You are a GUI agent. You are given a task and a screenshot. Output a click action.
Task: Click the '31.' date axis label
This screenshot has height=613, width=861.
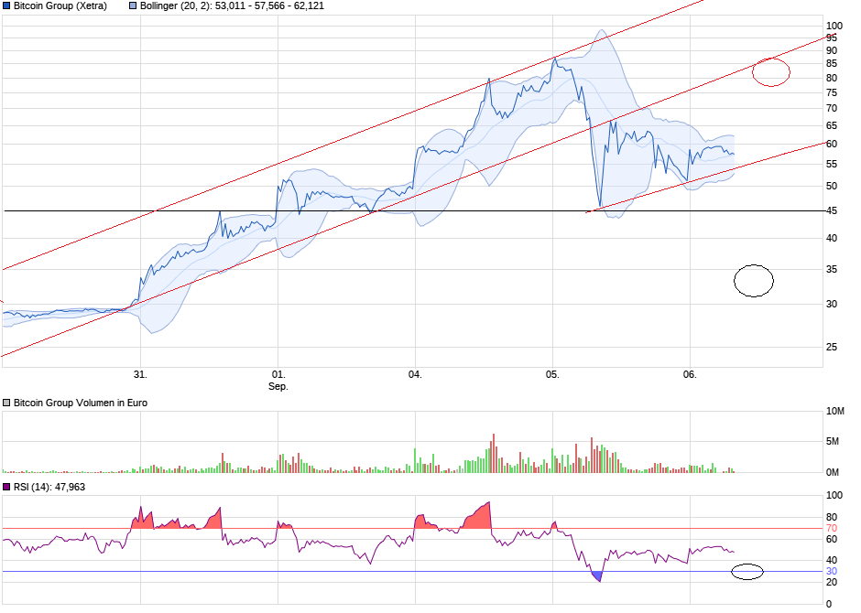[x=140, y=374]
